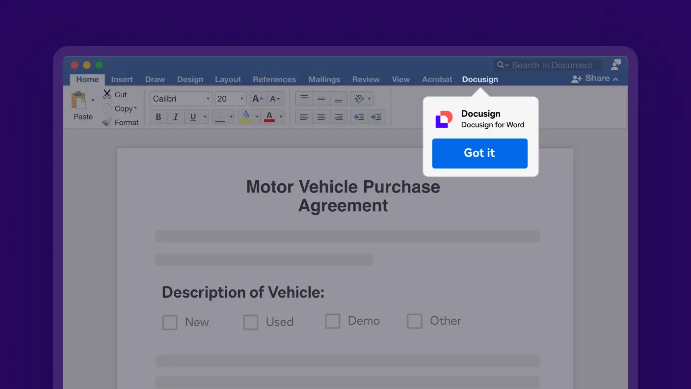
Task: Click the Got it button
Action: 480,153
